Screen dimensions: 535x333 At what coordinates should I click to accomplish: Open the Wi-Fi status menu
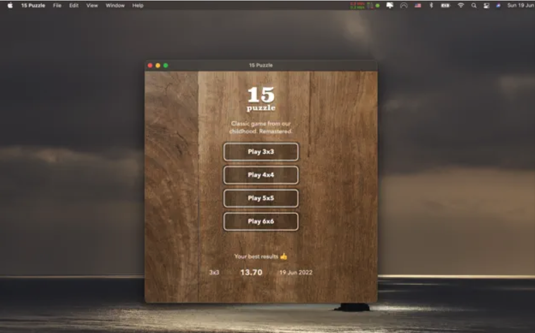tap(461, 6)
